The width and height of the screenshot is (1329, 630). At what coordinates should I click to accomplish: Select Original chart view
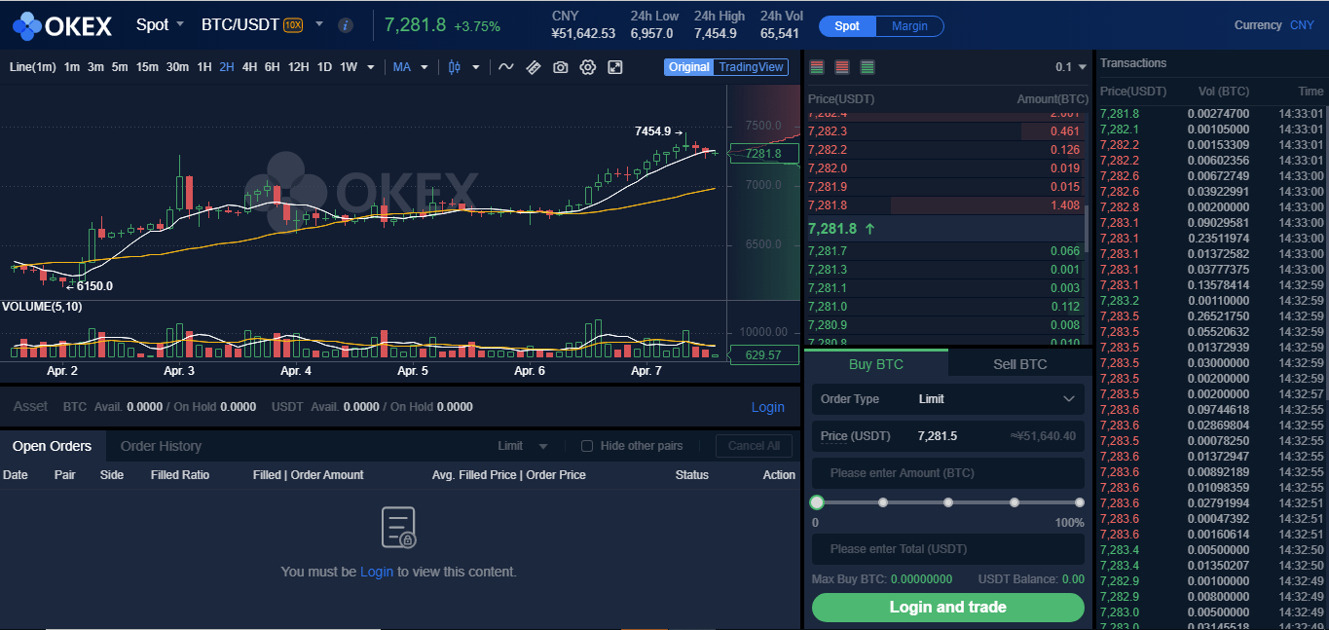click(689, 67)
